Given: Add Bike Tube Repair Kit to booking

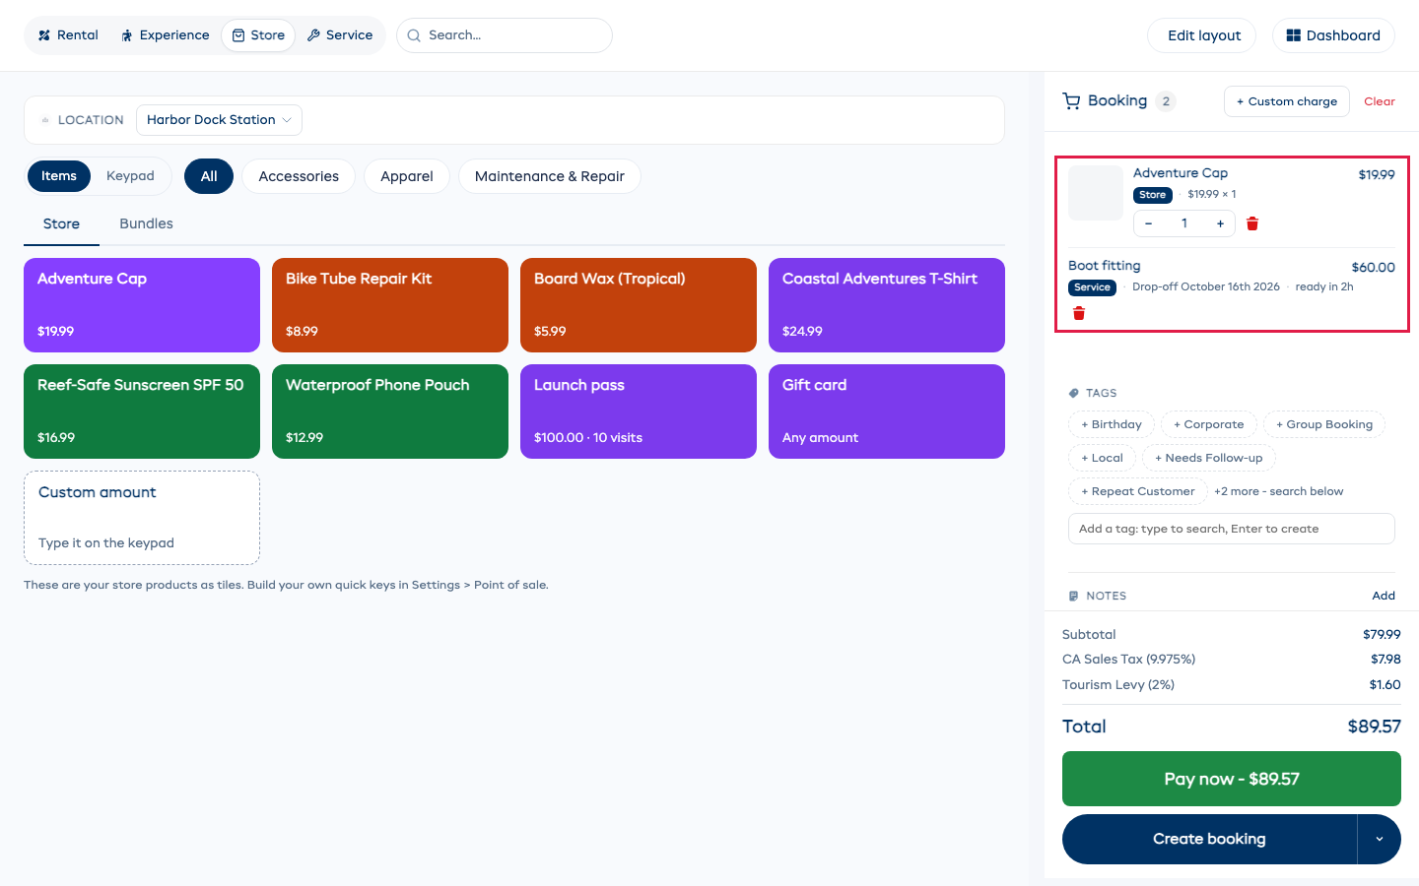Looking at the screenshot, I should pos(390,305).
